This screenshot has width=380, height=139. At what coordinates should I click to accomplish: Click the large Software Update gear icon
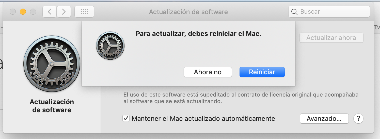pos(52,63)
